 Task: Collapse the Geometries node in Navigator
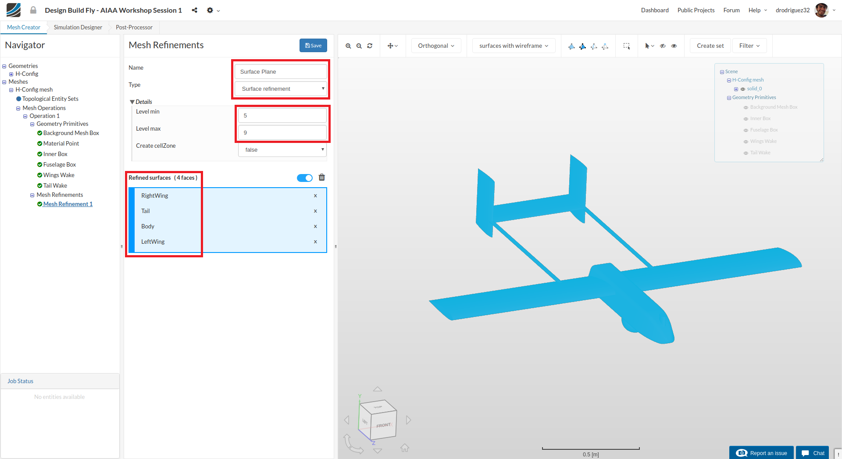tap(4, 66)
